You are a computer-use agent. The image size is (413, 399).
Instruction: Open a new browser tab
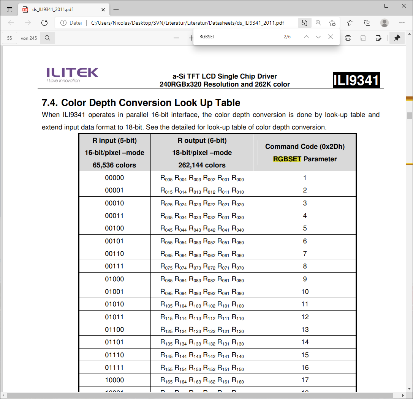[116, 9]
